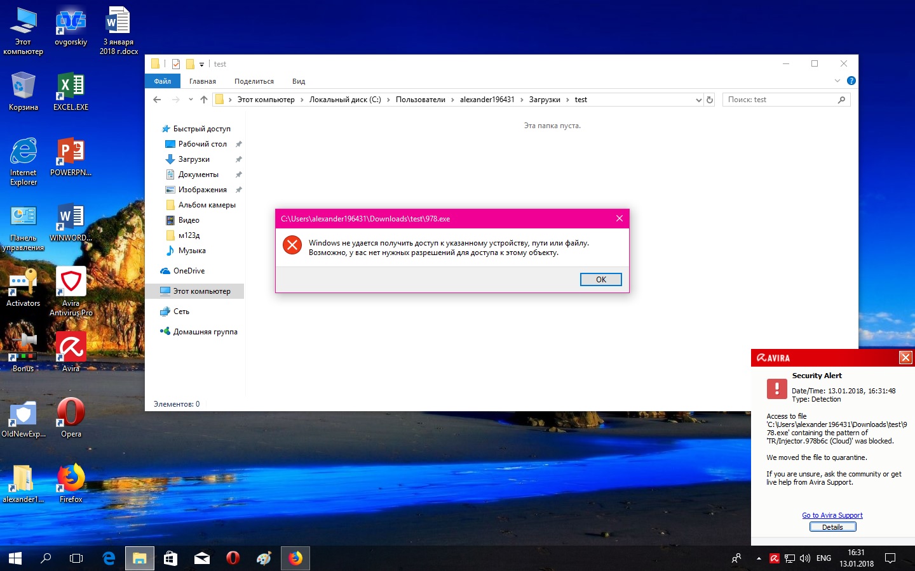
Task: Open Explorer help with the question mark icon
Action: pyautogui.click(x=851, y=81)
